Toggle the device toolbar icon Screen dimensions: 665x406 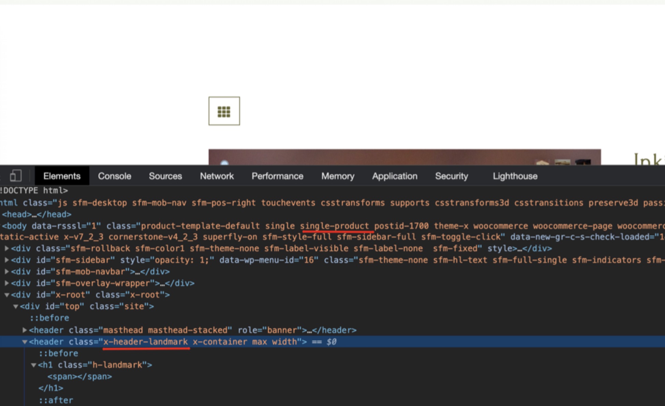coord(16,176)
